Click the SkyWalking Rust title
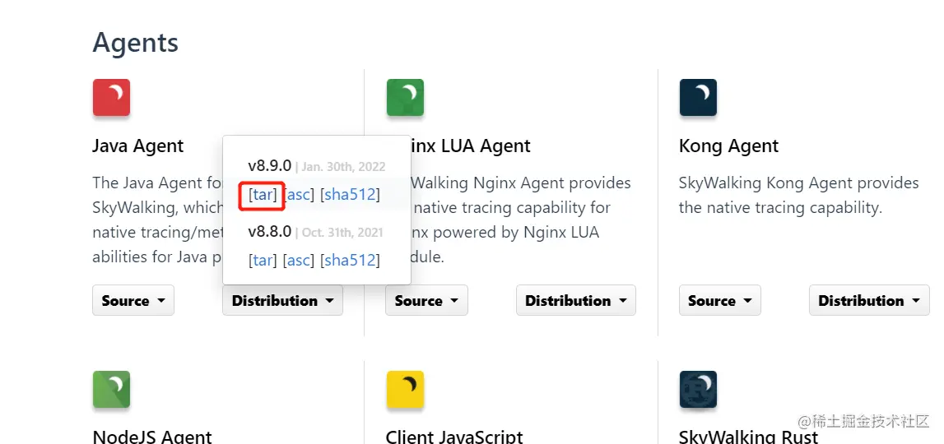Screen dimensions: 944x444 click(x=748, y=437)
